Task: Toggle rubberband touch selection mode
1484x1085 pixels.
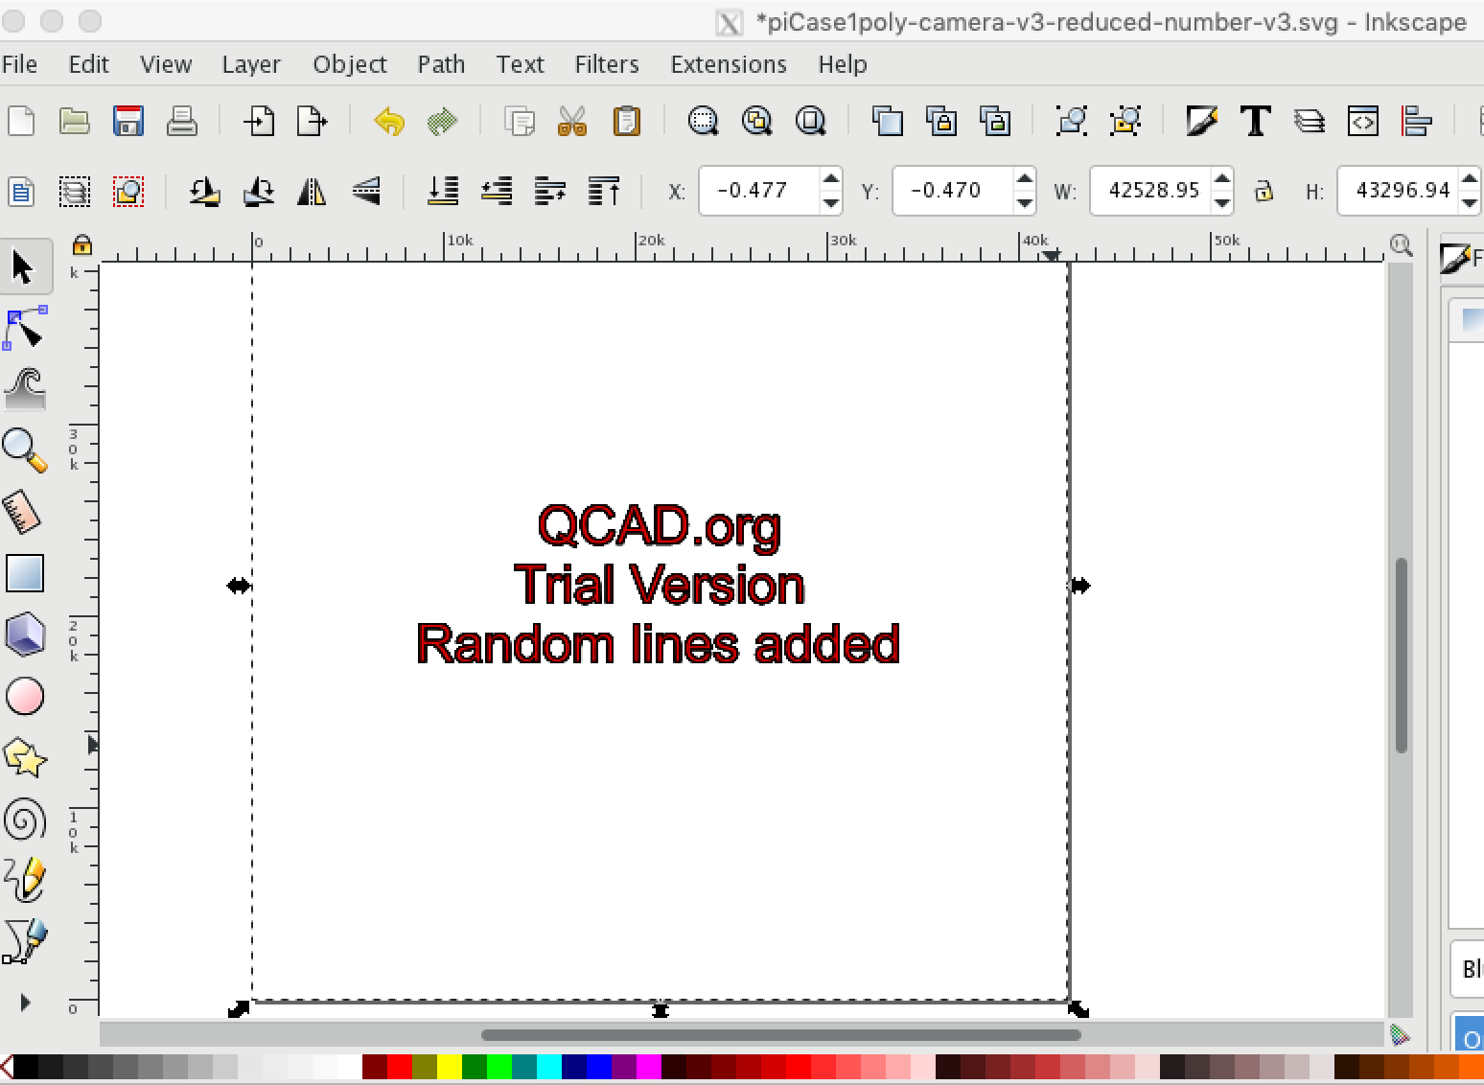Action: 128,192
